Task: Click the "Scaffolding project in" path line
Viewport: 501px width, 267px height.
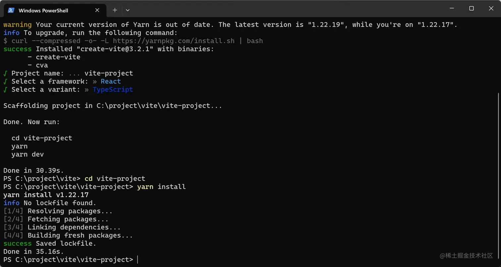Action: (113, 106)
